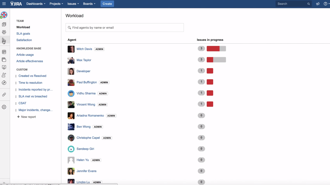330x185 pixels.
Task: Expand the sidebar with double chevron
Action: [4, 183]
